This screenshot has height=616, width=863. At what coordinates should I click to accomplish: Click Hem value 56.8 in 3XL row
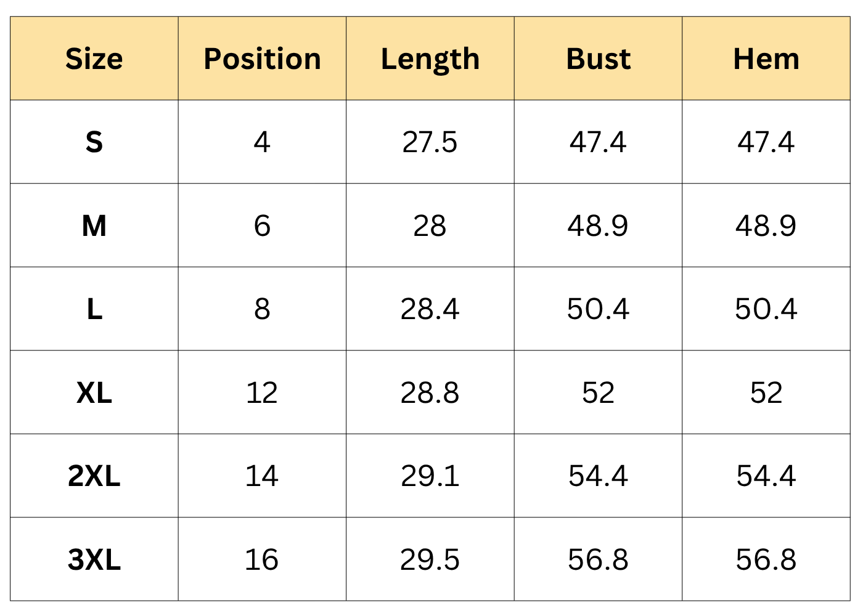click(766, 559)
